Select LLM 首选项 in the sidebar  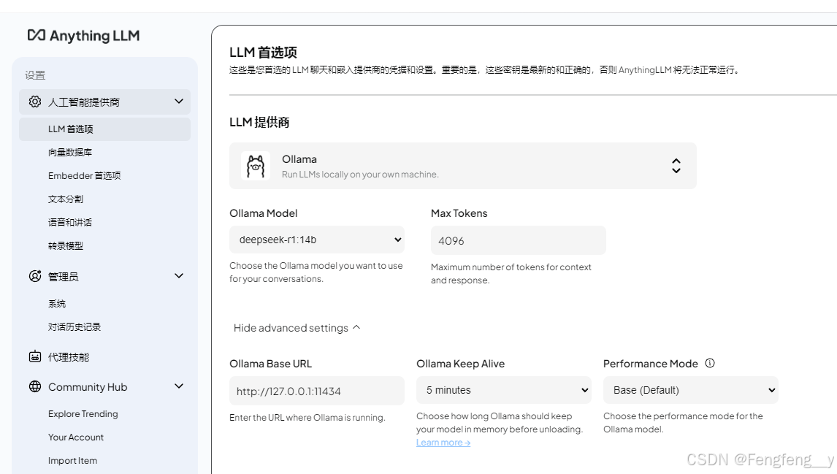click(104, 129)
